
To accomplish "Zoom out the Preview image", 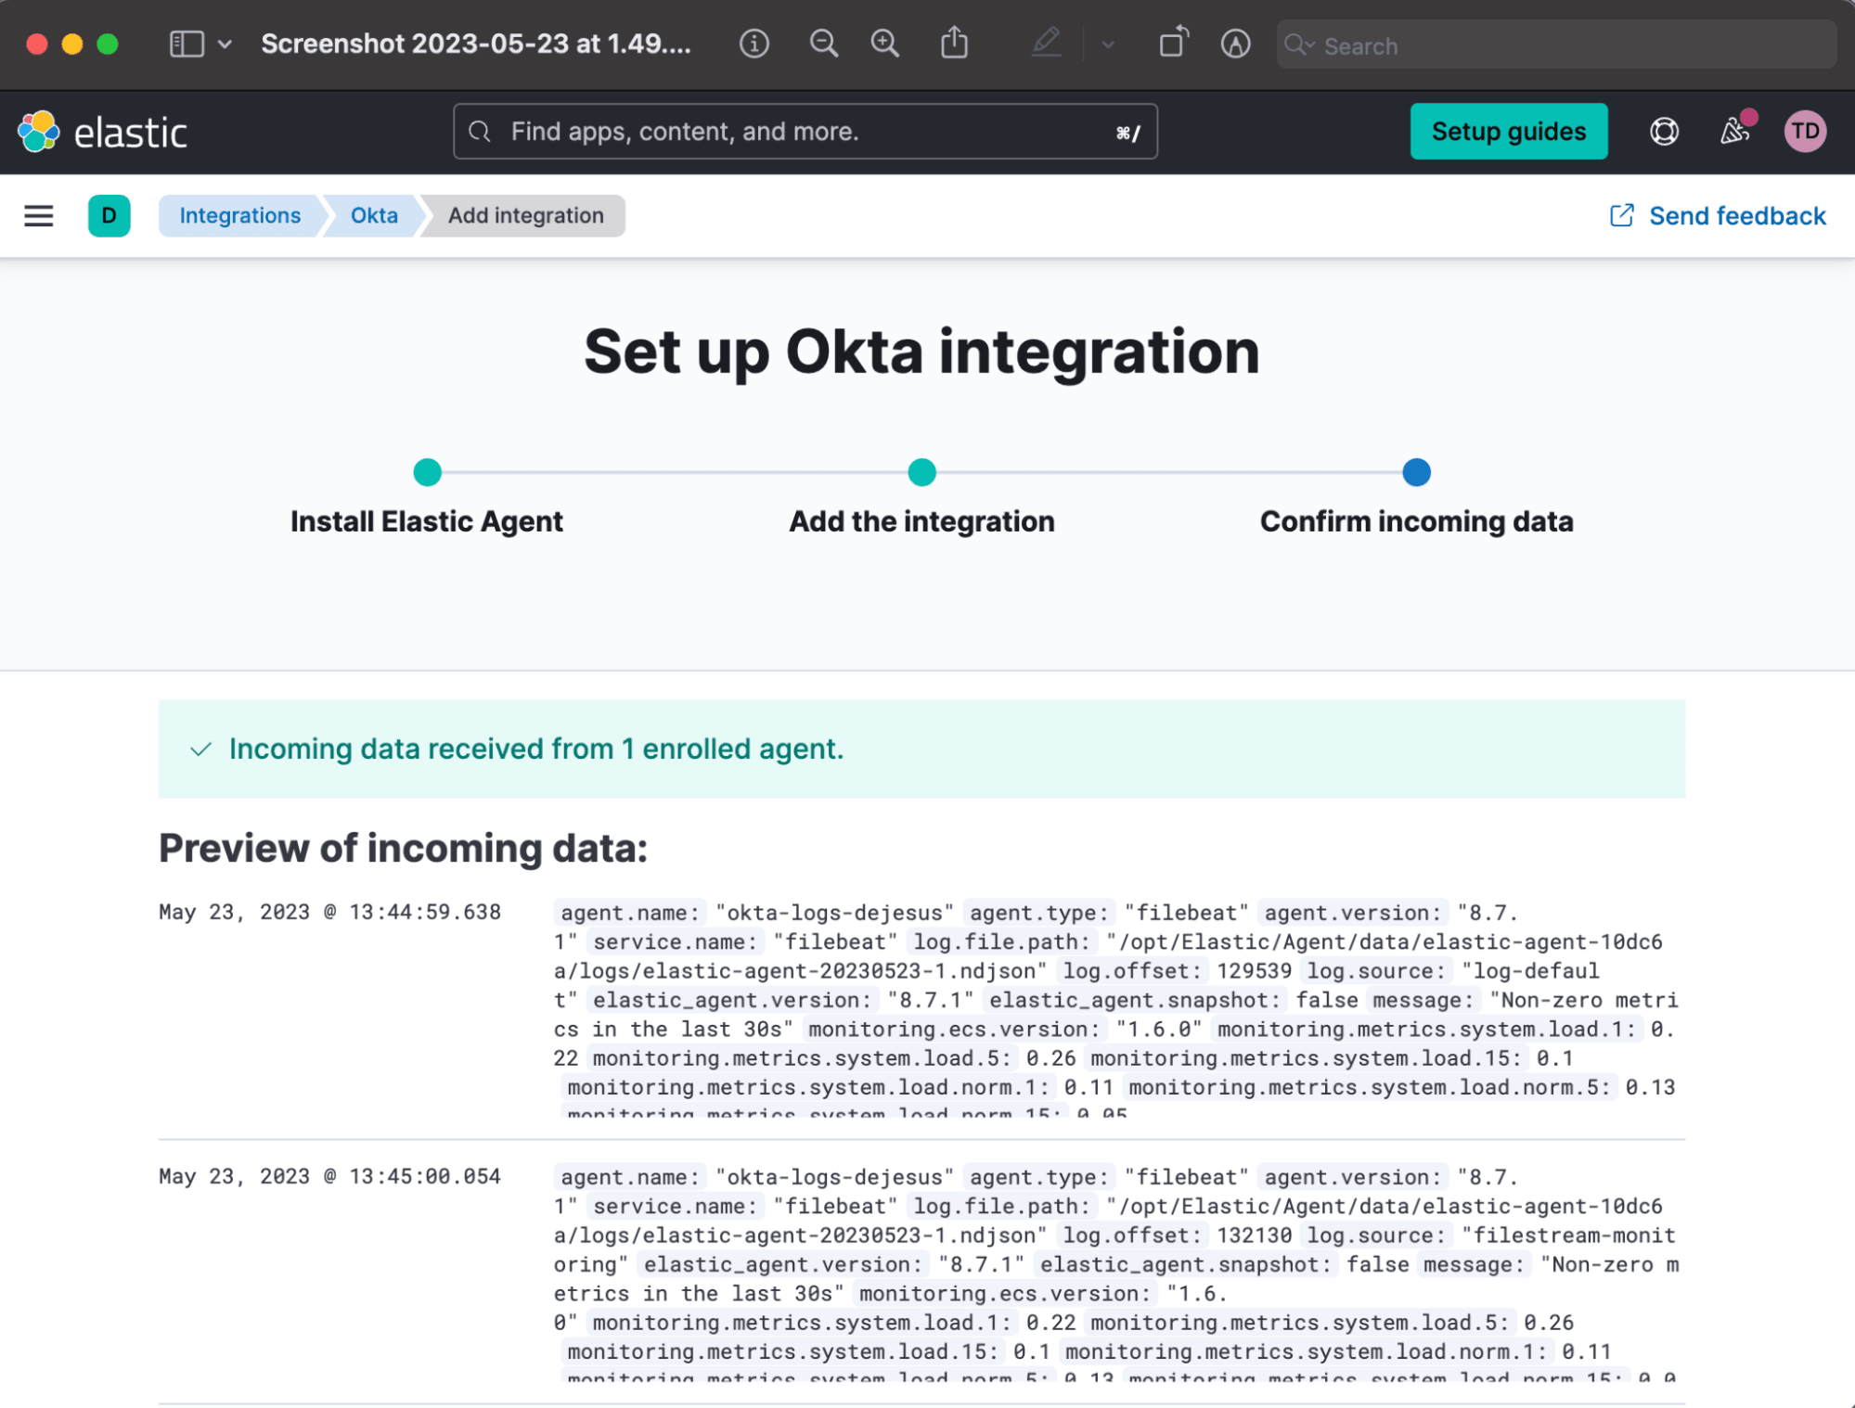I will (823, 44).
